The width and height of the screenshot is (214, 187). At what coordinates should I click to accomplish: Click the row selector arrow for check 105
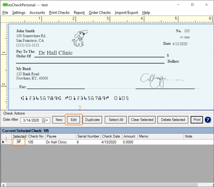(3, 142)
